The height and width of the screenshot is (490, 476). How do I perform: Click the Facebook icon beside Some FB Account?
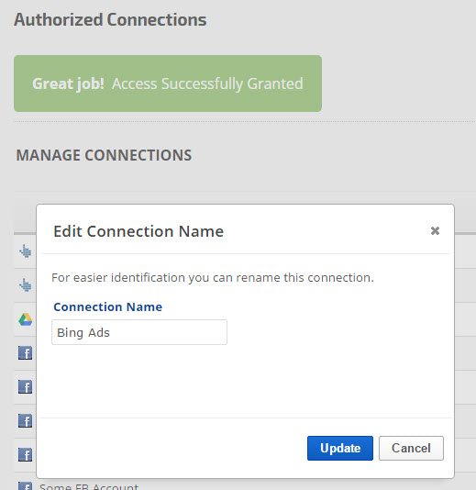26,486
